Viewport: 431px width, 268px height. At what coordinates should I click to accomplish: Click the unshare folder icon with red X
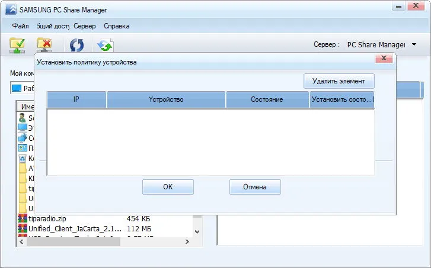coord(44,45)
